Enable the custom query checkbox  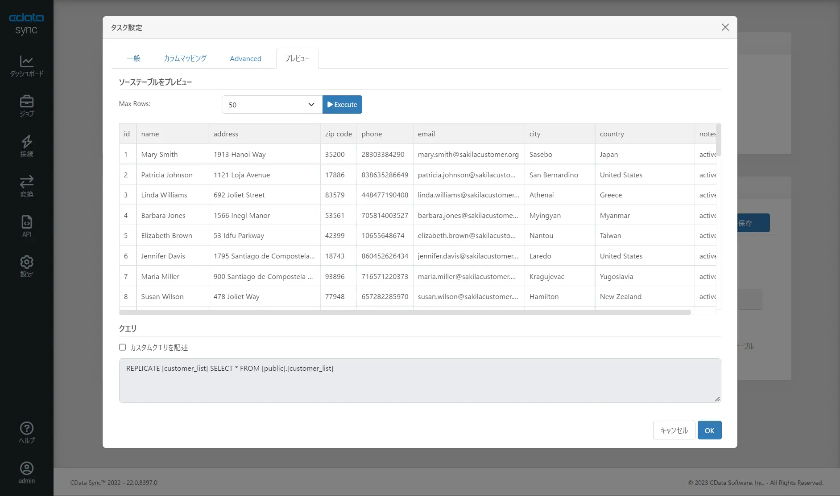(122, 347)
